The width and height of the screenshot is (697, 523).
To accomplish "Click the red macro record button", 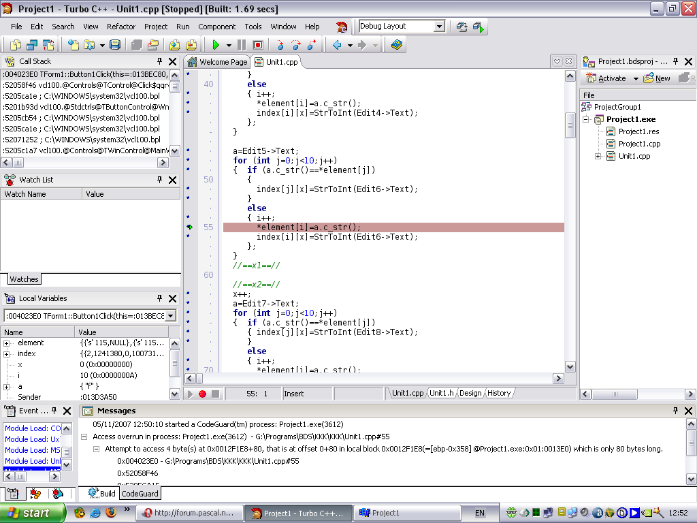I will coord(203,394).
